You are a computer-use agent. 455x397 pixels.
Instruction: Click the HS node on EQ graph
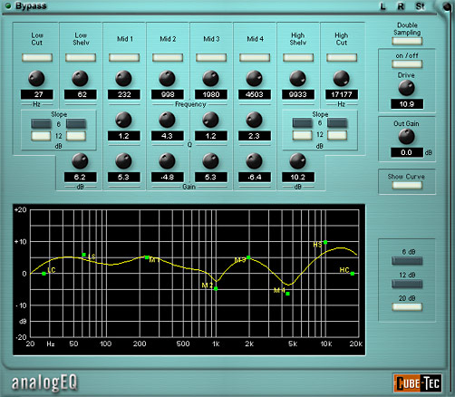coord(325,242)
